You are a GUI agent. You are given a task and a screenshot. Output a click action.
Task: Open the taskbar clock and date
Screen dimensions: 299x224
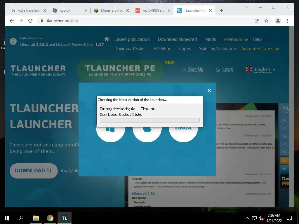pos(274,218)
